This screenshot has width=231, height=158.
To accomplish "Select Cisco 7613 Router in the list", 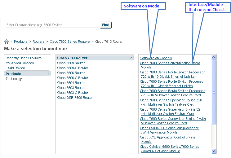I will pos(95,58).
